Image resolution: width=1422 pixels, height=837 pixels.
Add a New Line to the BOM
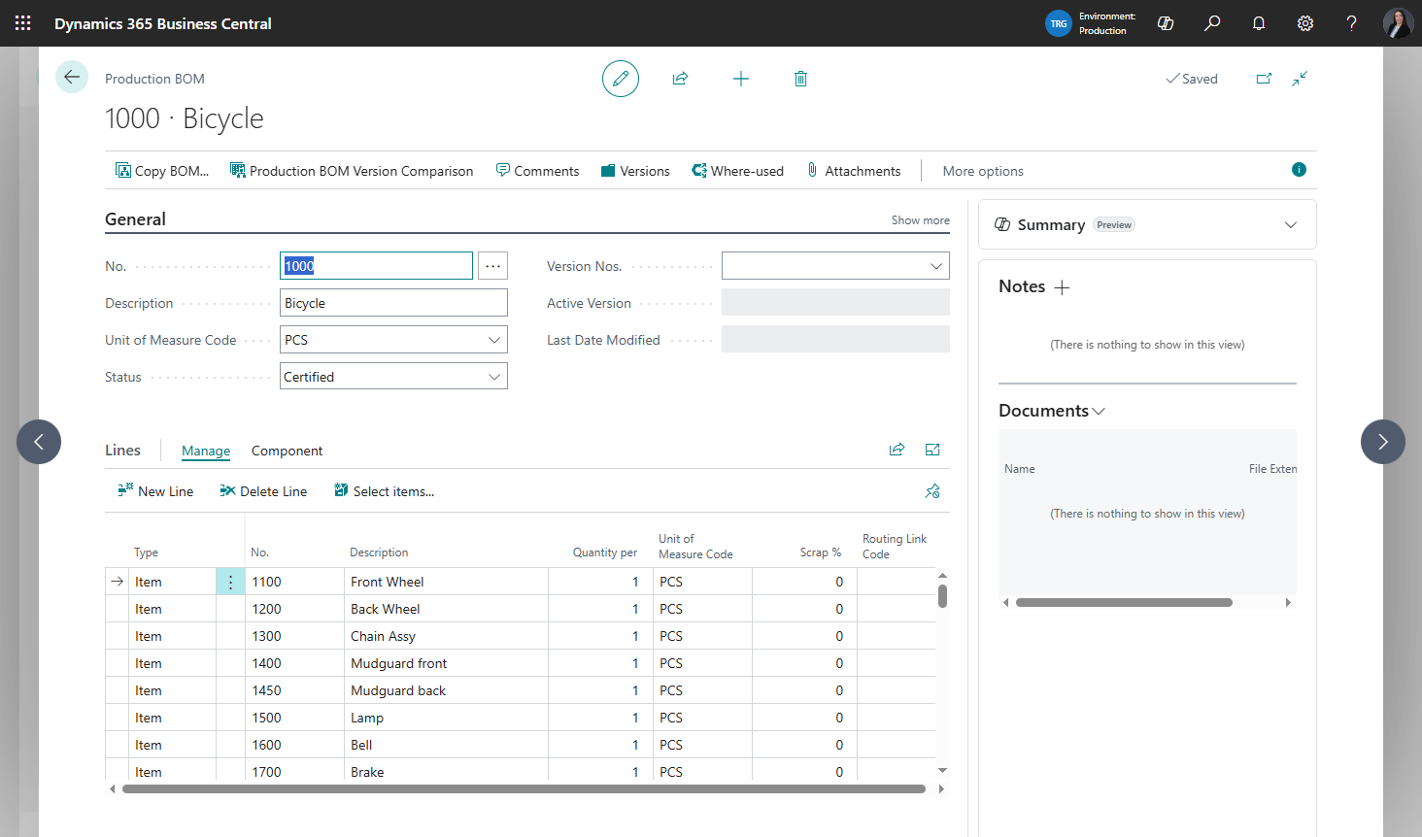click(x=155, y=491)
